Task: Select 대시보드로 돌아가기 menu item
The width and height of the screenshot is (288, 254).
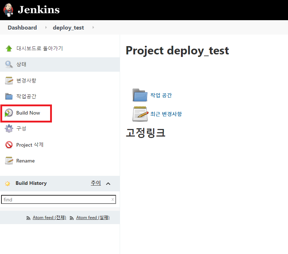Action: pos(40,48)
